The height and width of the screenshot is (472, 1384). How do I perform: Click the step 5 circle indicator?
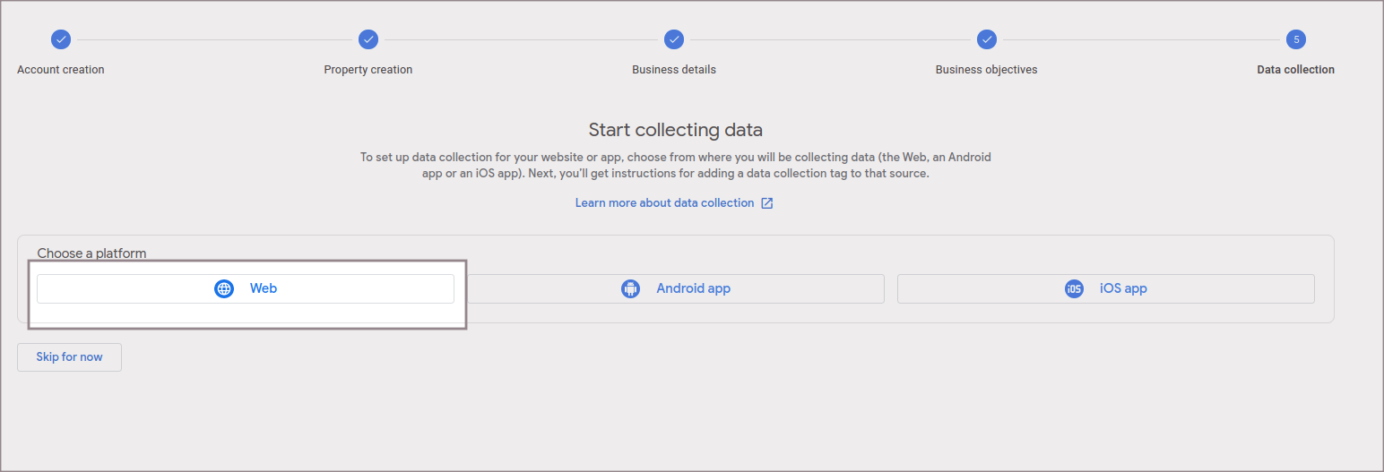[x=1295, y=39]
